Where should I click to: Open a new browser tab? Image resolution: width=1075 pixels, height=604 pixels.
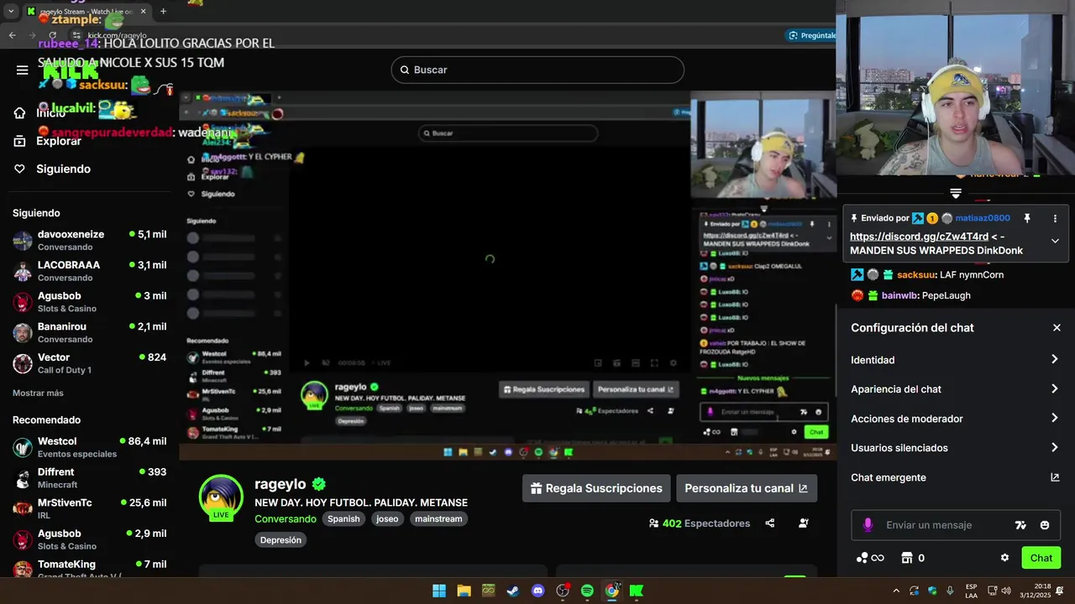[x=163, y=11]
